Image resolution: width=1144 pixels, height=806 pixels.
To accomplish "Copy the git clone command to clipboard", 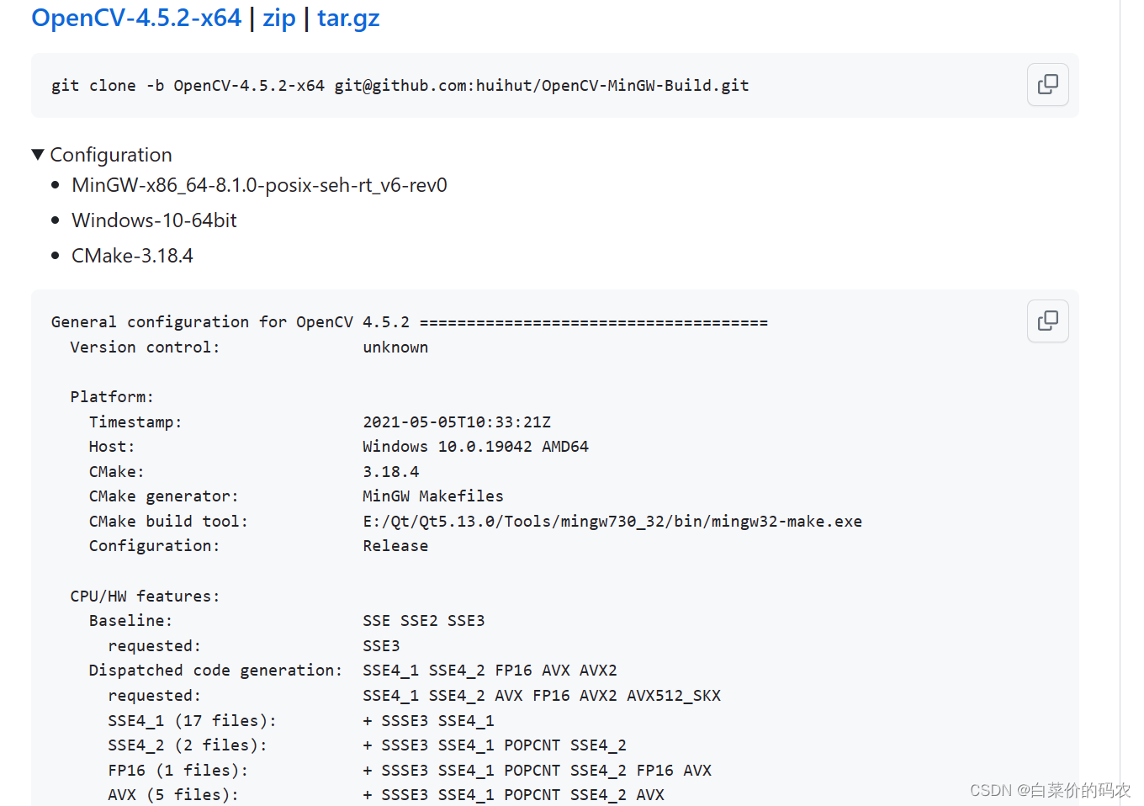I will (1046, 84).
